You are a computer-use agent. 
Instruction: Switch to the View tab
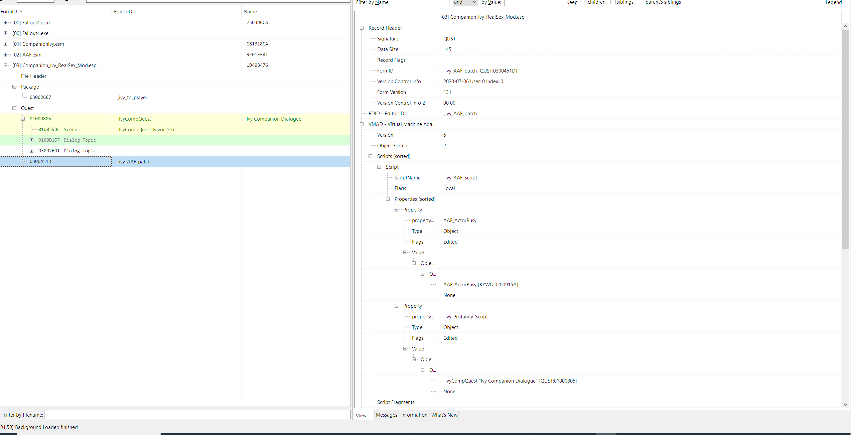(x=361, y=415)
